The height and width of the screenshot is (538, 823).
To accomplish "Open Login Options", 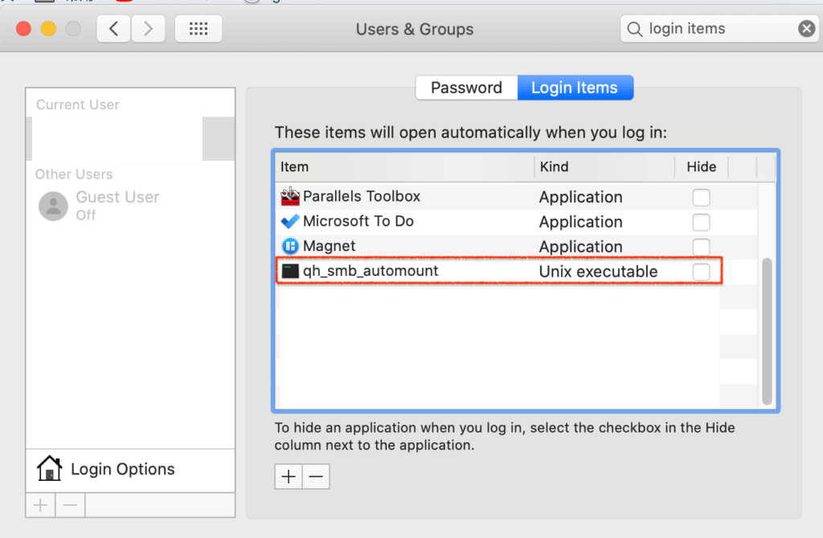I will [130, 469].
